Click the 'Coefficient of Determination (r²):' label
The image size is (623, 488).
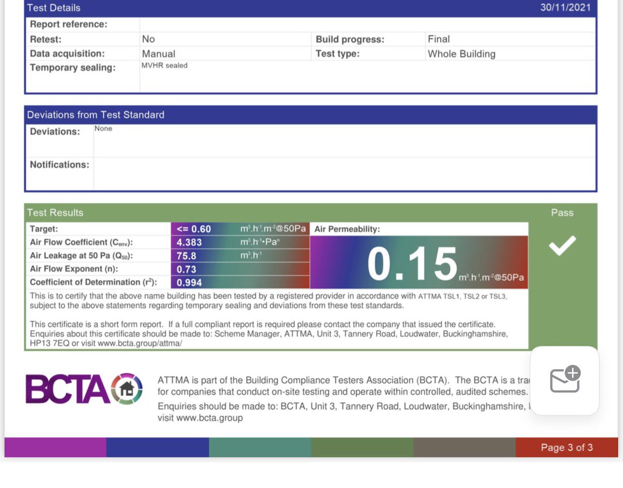(93, 283)
